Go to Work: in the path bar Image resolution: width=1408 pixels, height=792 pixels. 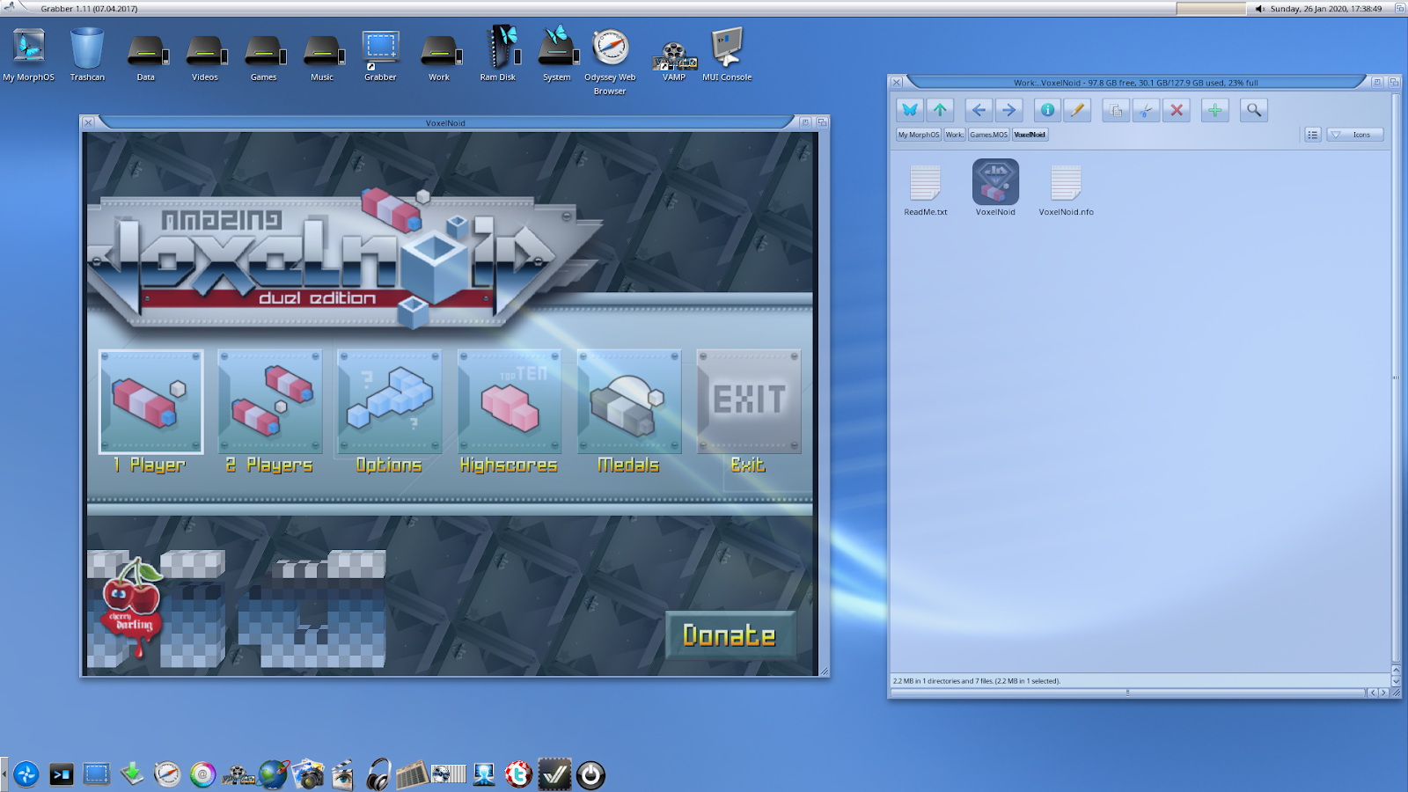coord(955,135)
